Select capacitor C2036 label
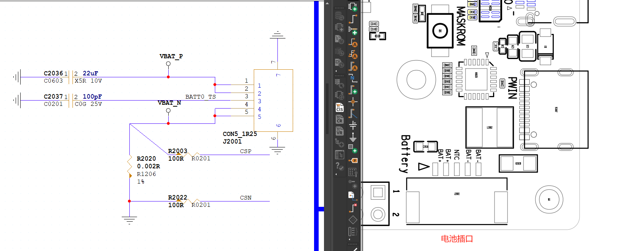Image resolution: width=635 pixels, height=251 pixels. click(x=53, y=73)
